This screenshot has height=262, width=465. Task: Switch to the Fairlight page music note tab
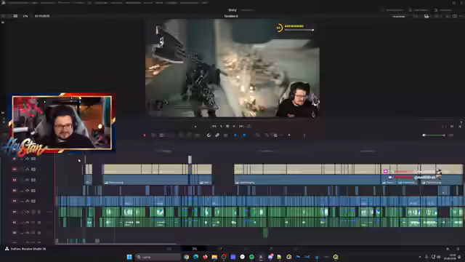click(271, 249)
